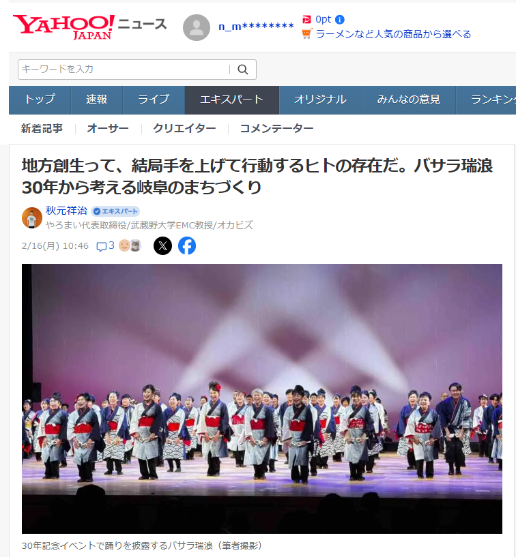Open the points info circle icon
This screenshot has width=516, height=557.
click(x=340, y=20)
